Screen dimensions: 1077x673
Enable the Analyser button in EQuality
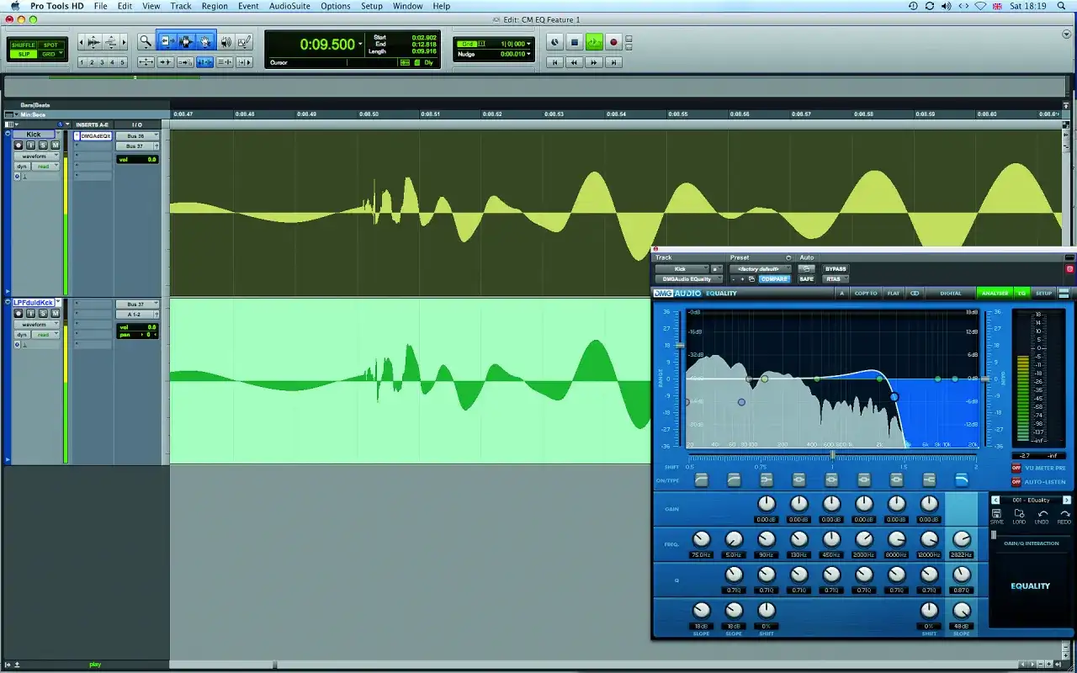pyautogui.click(x=993, y=294)
